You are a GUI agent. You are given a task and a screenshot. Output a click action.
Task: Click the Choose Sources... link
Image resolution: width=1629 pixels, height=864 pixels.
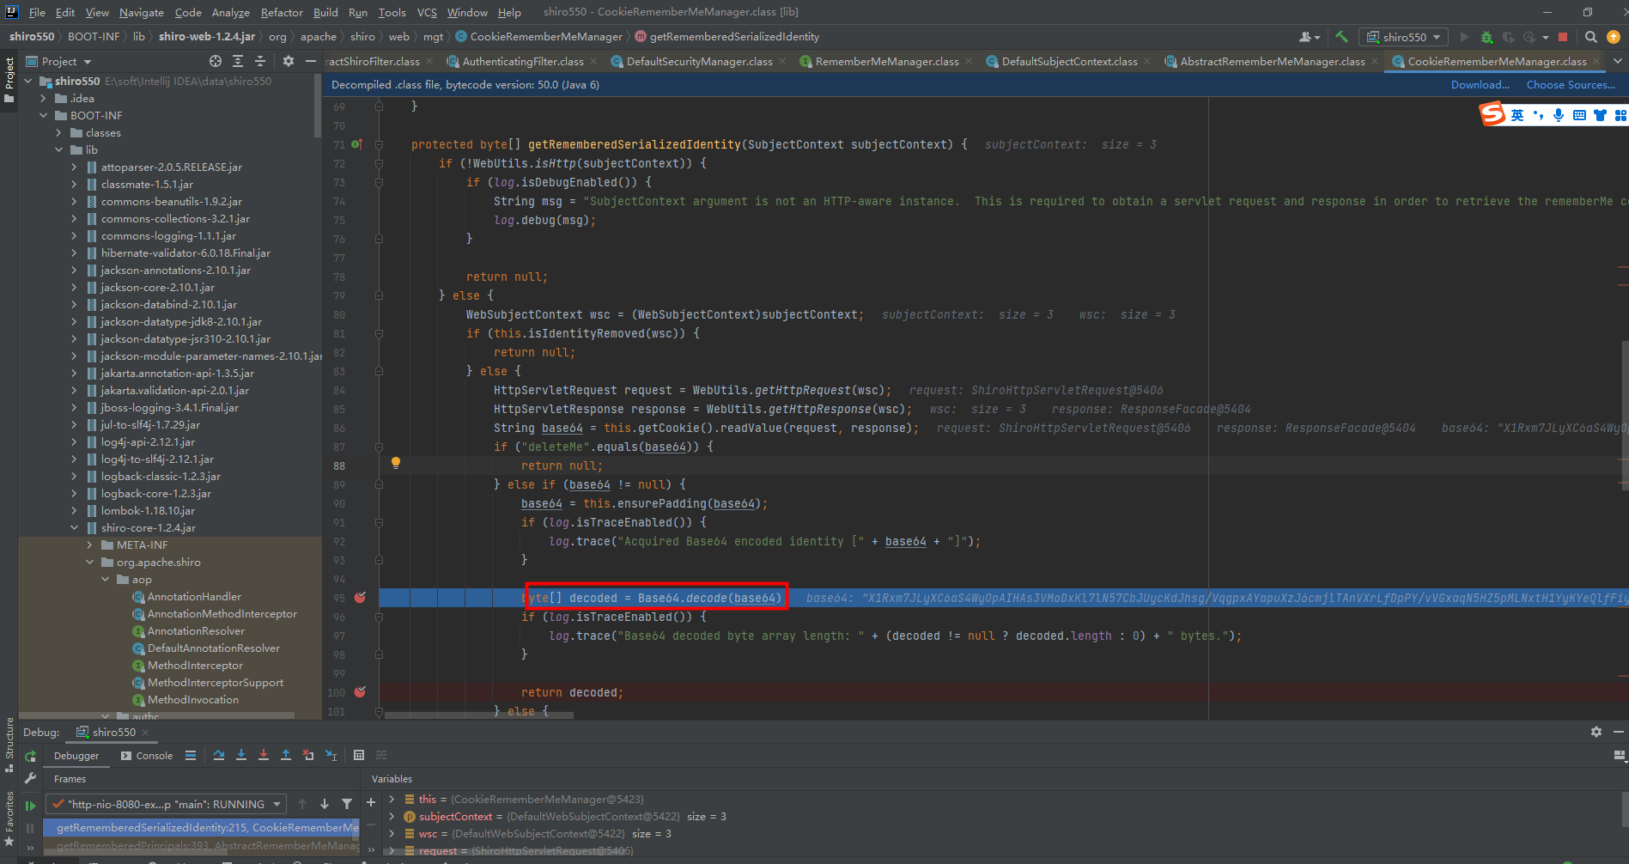(x=1571, y=84)
